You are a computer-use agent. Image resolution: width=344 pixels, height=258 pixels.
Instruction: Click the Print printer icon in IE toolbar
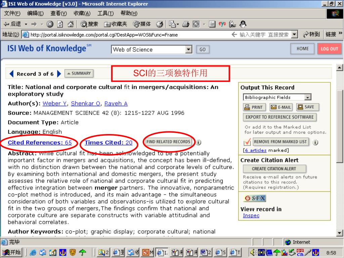pos(185,24)
